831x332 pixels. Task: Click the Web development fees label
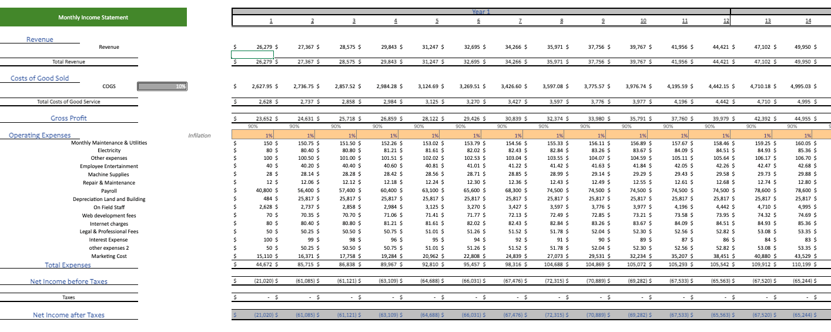pos(109,216)
